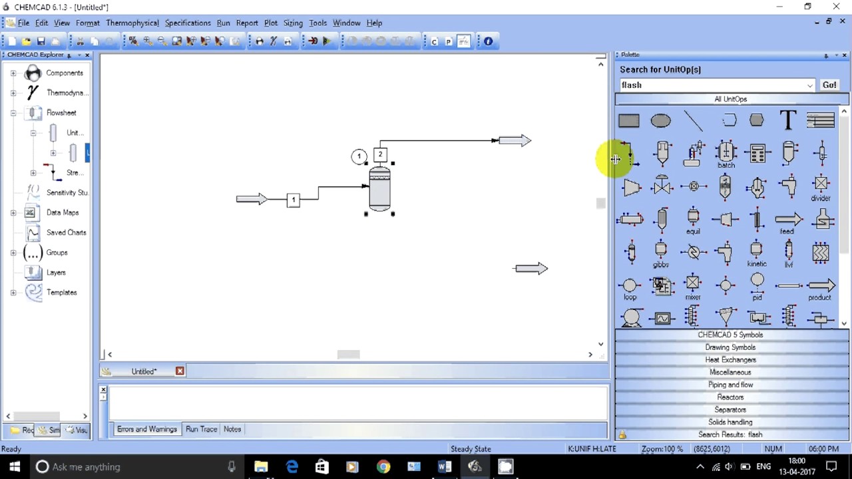Select the text T tool in palette
This screenshot has width=852, height=479.
(x=788, y=120)
